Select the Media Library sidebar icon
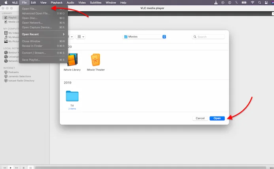The height and width of the screenshot is (169, 274). [6, 22]
